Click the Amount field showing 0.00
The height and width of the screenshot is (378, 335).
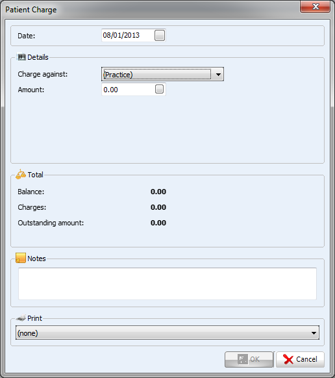point(134,89)
